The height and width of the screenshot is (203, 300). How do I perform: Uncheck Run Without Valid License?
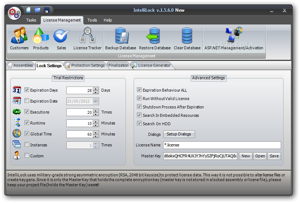pos(139,98)
